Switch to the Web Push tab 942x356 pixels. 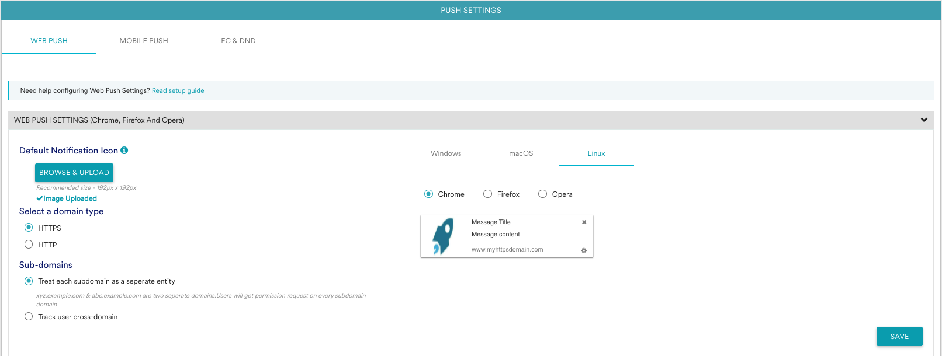coord(49,41)
